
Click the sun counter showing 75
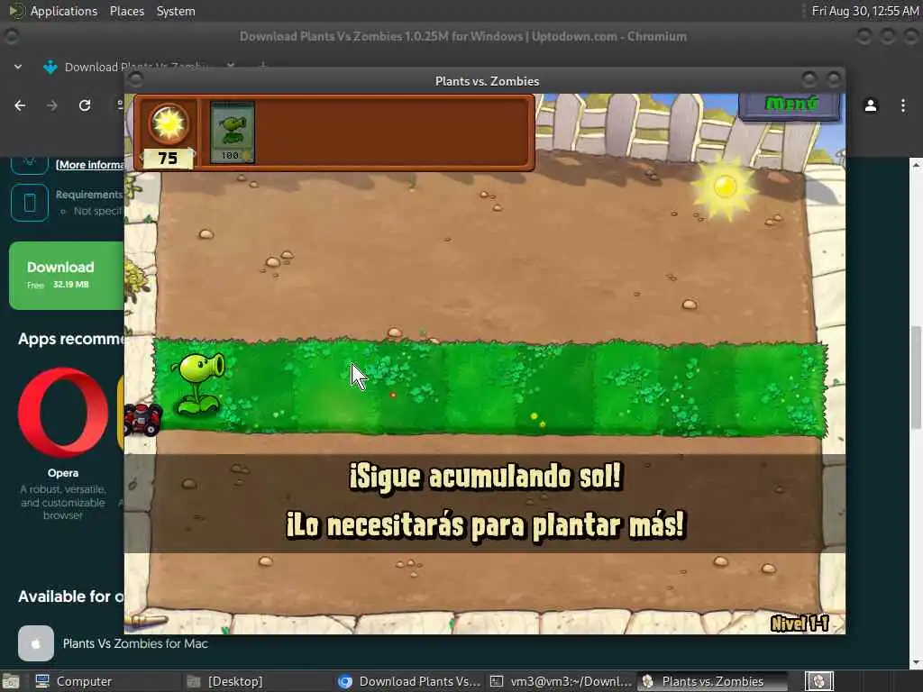[x=168, y=159]
